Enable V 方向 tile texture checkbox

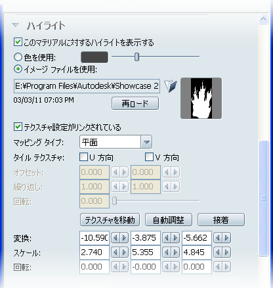(x=149, y=157)
